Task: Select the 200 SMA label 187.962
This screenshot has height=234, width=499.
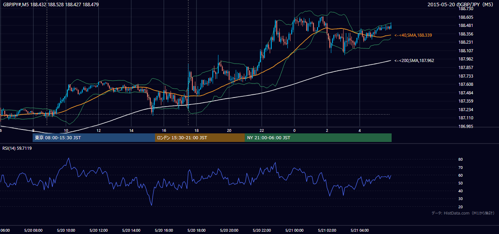Action: click(x=415, y=60)
